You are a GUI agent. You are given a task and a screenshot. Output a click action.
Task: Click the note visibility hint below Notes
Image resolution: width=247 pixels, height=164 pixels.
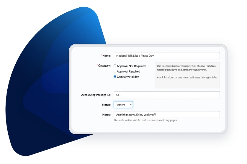[145, 120]
